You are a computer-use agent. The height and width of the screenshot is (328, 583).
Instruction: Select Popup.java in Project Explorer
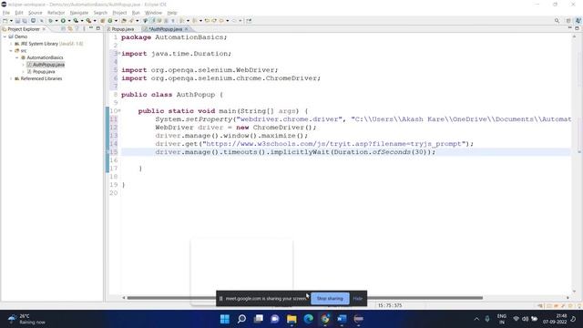44,71
